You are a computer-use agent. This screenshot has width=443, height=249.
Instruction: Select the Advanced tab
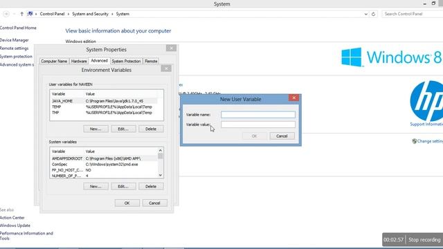[99, 61]
